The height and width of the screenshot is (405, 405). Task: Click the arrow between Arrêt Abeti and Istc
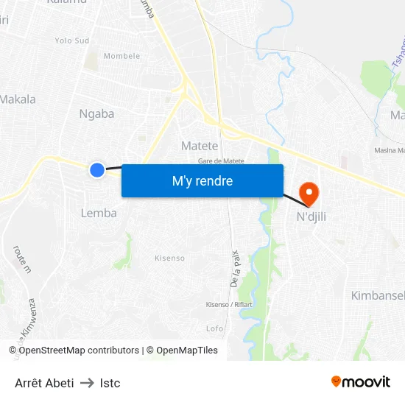tap(87, 383)
